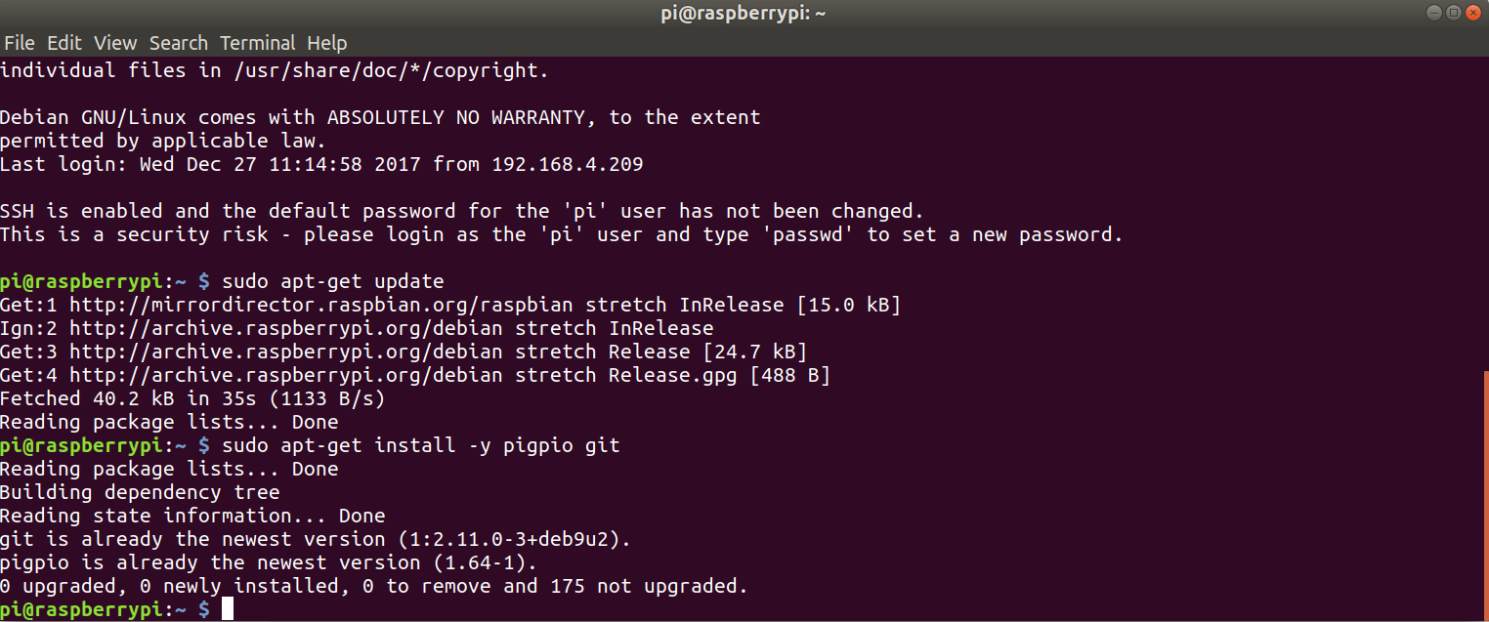
Task: Maximize the terminal window
Action: [1453, 13]
